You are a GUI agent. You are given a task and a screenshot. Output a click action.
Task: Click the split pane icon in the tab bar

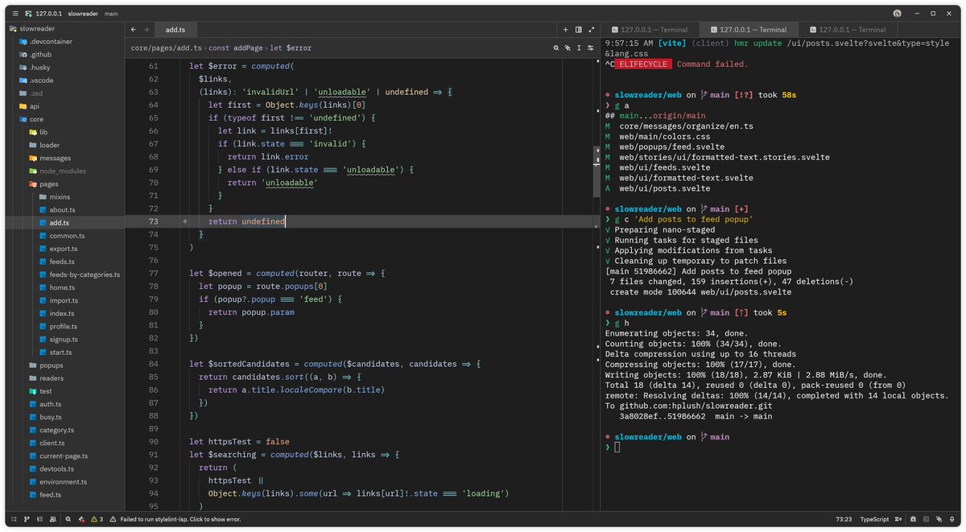point(578,30)
